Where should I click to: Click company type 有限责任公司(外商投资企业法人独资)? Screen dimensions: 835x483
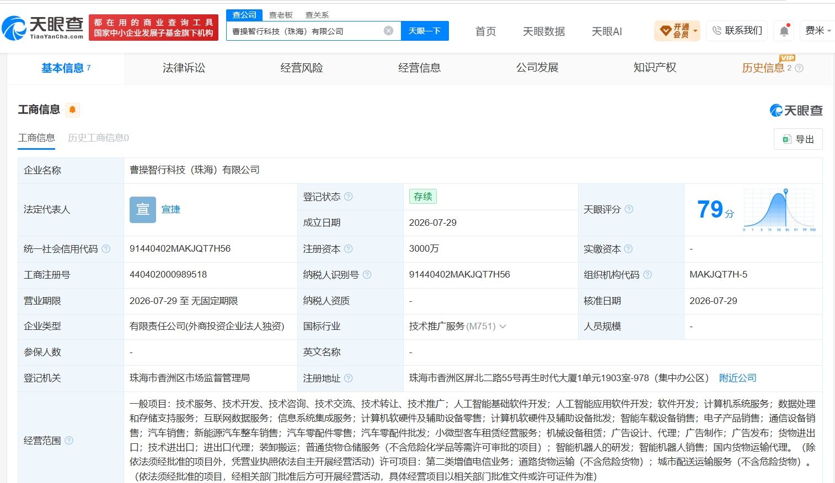click(207, 326)
